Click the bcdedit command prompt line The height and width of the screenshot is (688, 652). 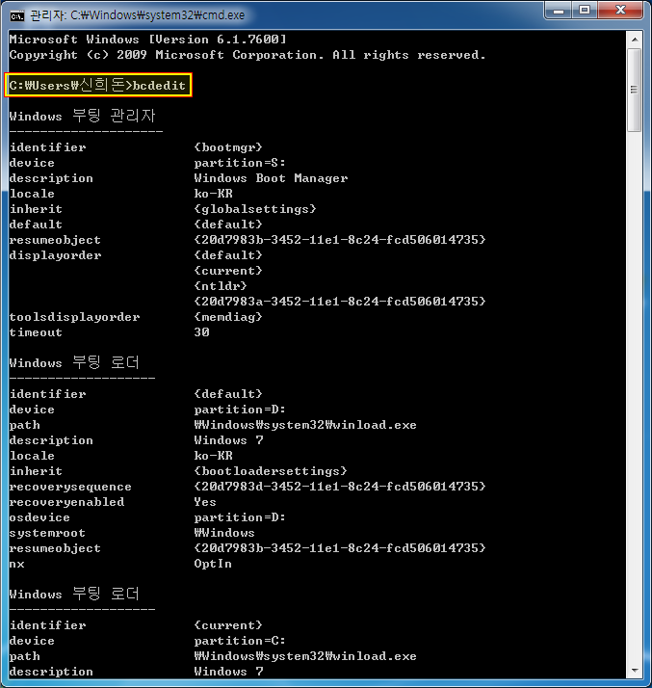(x=97, y=85)
